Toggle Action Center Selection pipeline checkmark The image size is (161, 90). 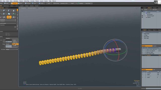[142, 49]
